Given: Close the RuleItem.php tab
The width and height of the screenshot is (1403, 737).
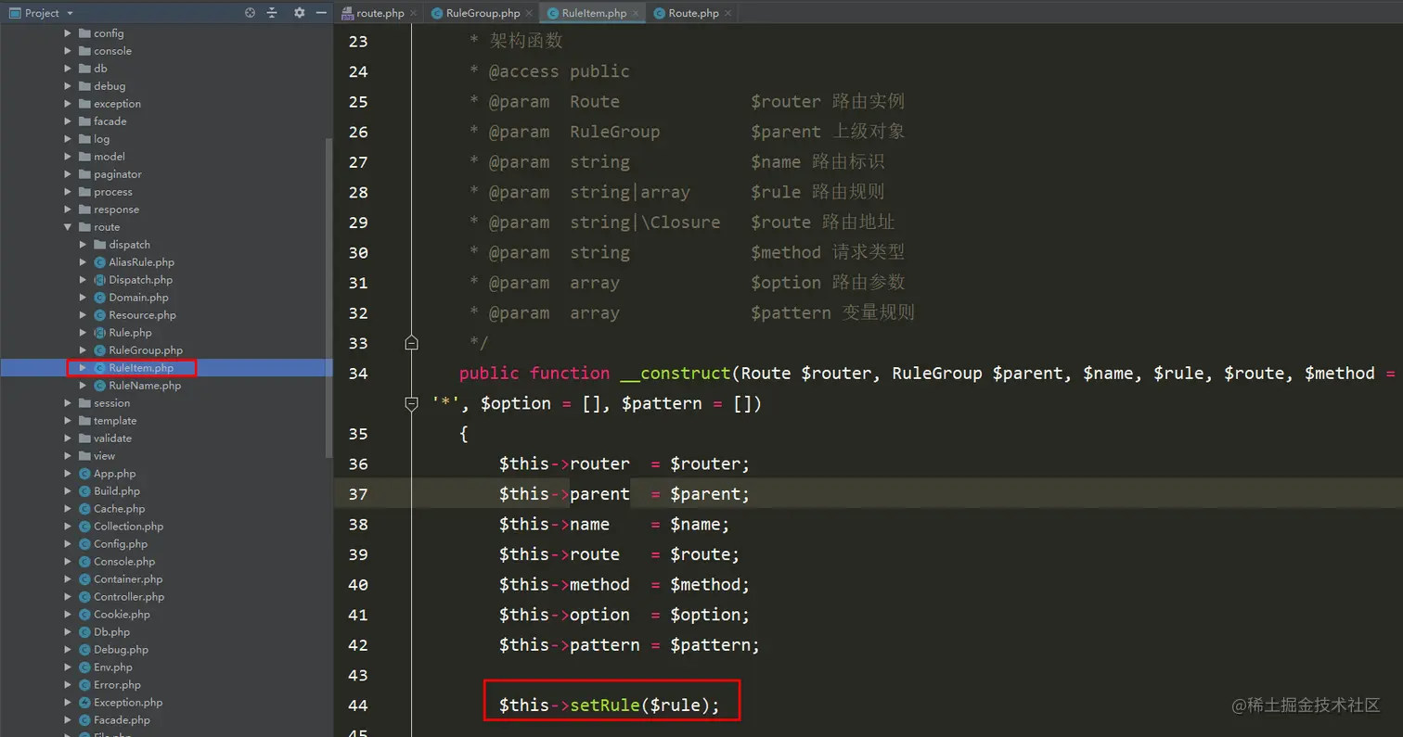Looking at the screenshot, I should tap(635, 13).
